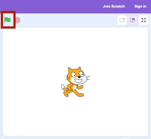This screenshot has width=151, height=139.
Task: Switch to the small stage layout
Action: pyautogui.click(x=122, y=20)
